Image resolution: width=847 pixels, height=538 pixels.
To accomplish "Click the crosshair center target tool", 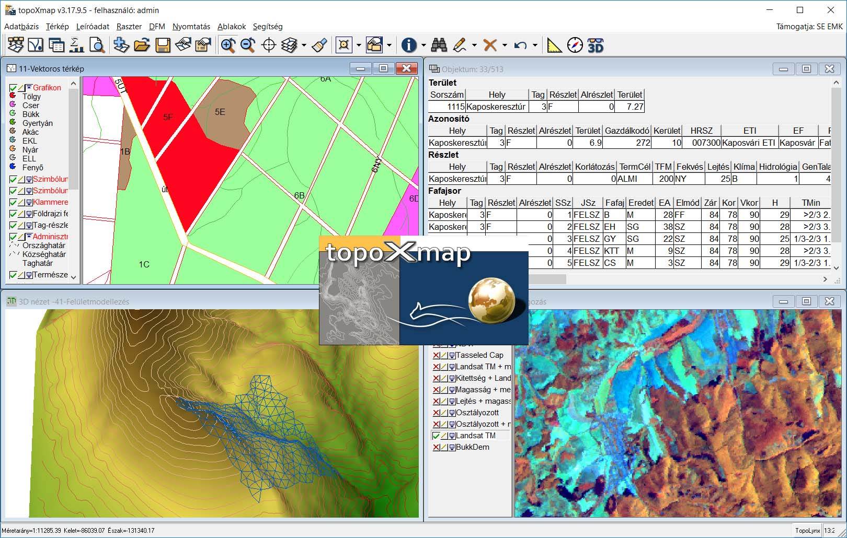I will 269,45.
